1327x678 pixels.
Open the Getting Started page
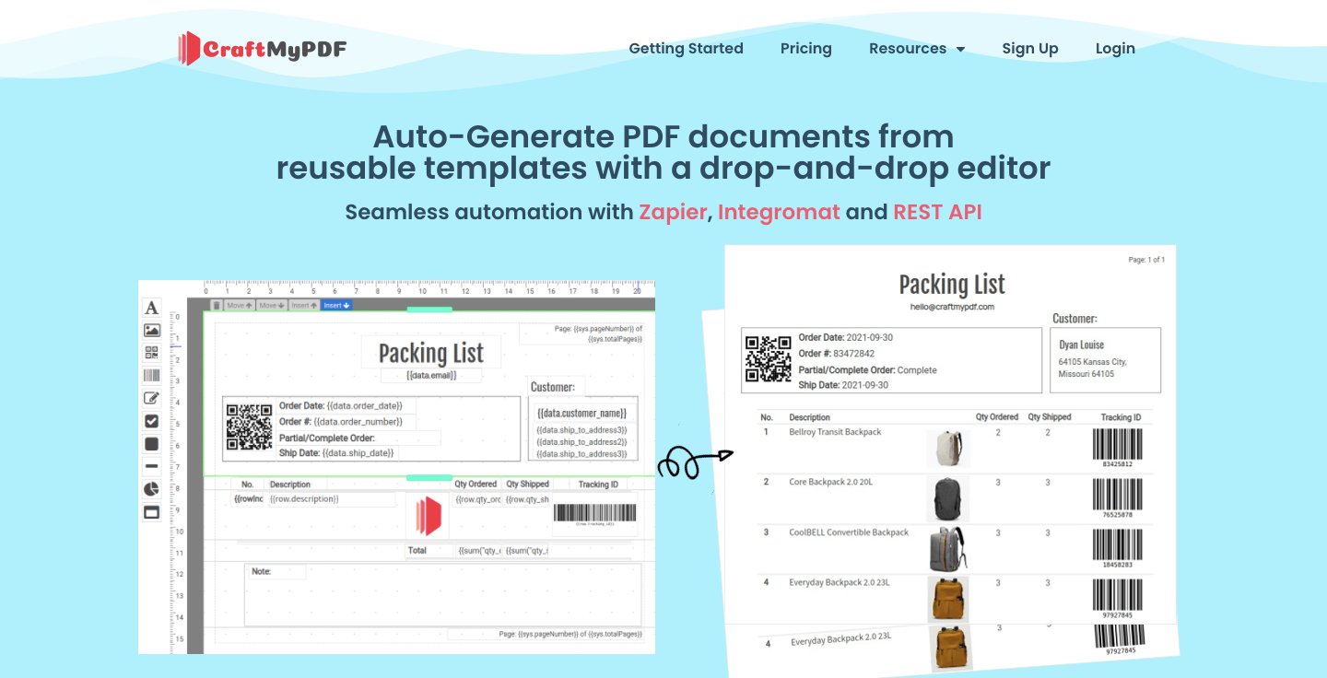tap(686, 49)
